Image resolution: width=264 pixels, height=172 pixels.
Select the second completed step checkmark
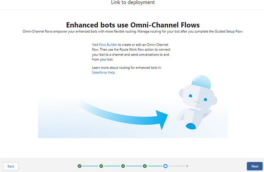pos(101,166)
